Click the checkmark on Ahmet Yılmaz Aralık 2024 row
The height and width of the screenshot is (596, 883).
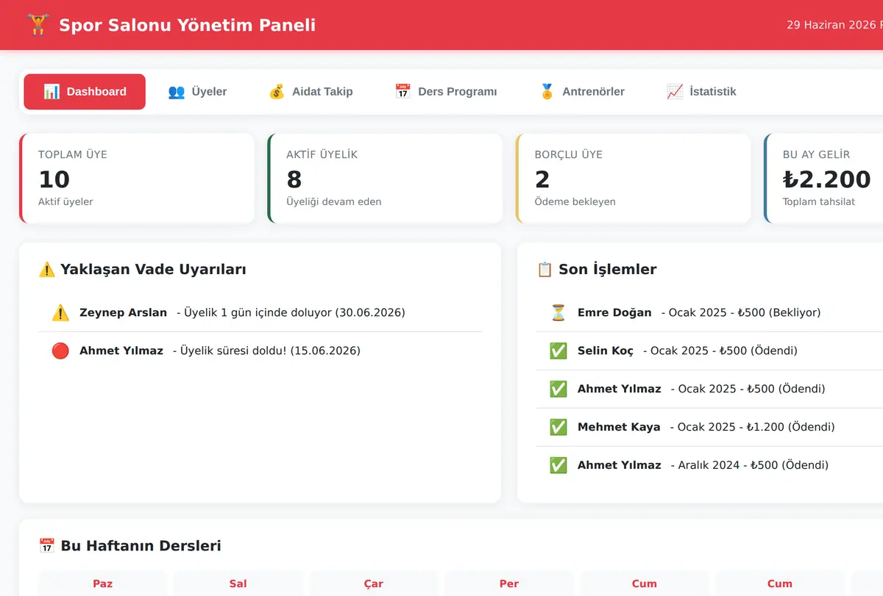point(558,466)
